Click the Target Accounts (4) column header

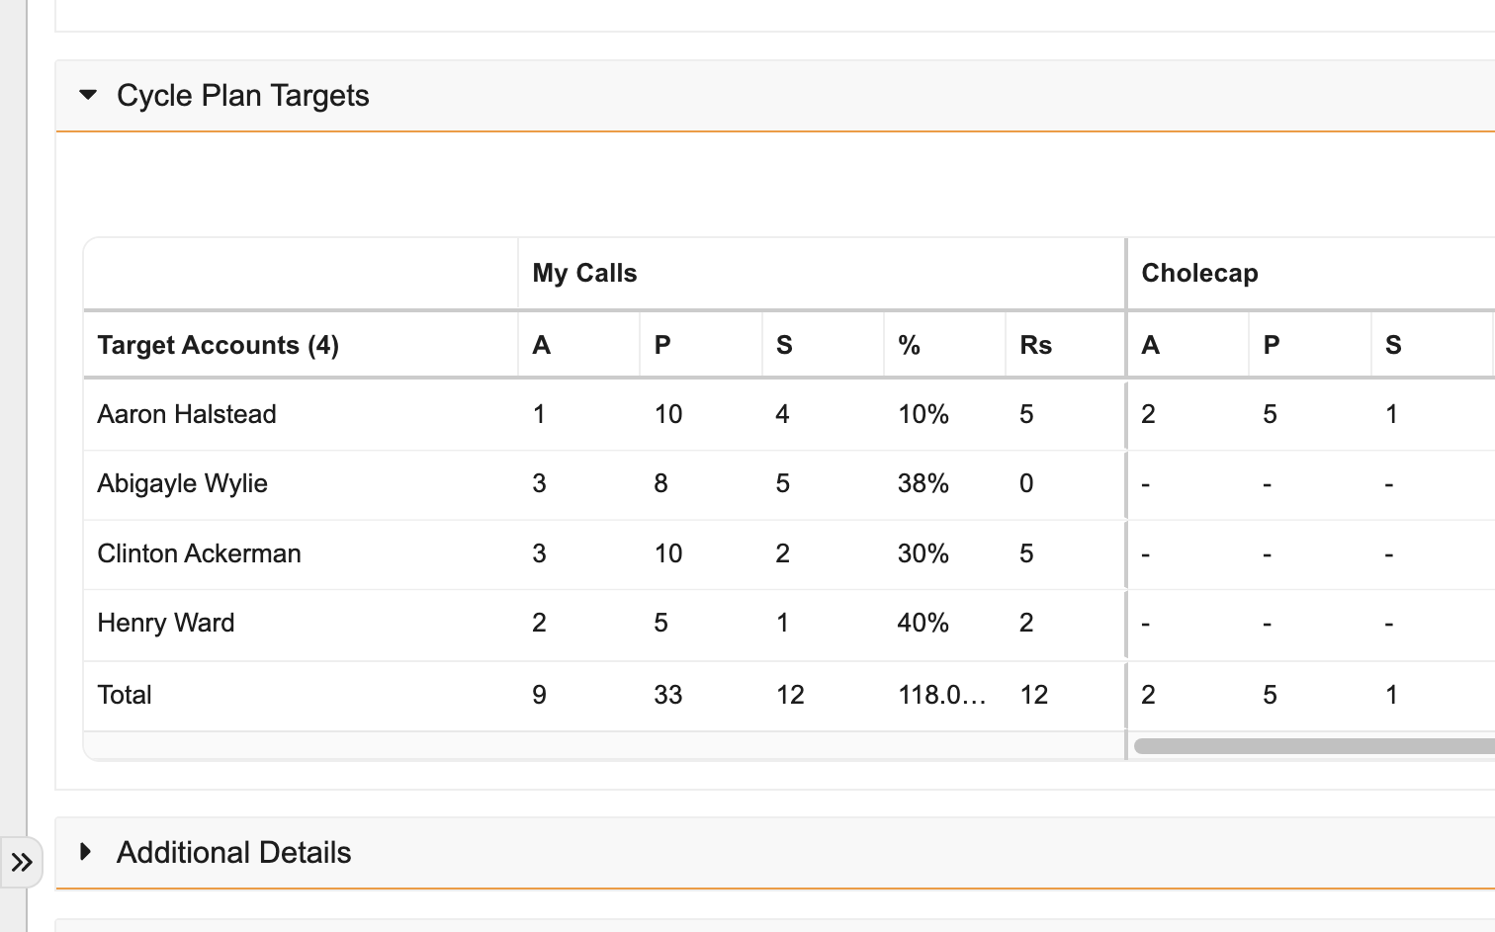[218, 345]
